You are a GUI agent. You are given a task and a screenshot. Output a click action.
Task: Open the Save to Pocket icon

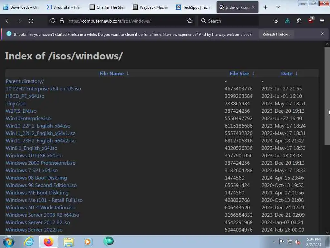(x=276, y=21)
